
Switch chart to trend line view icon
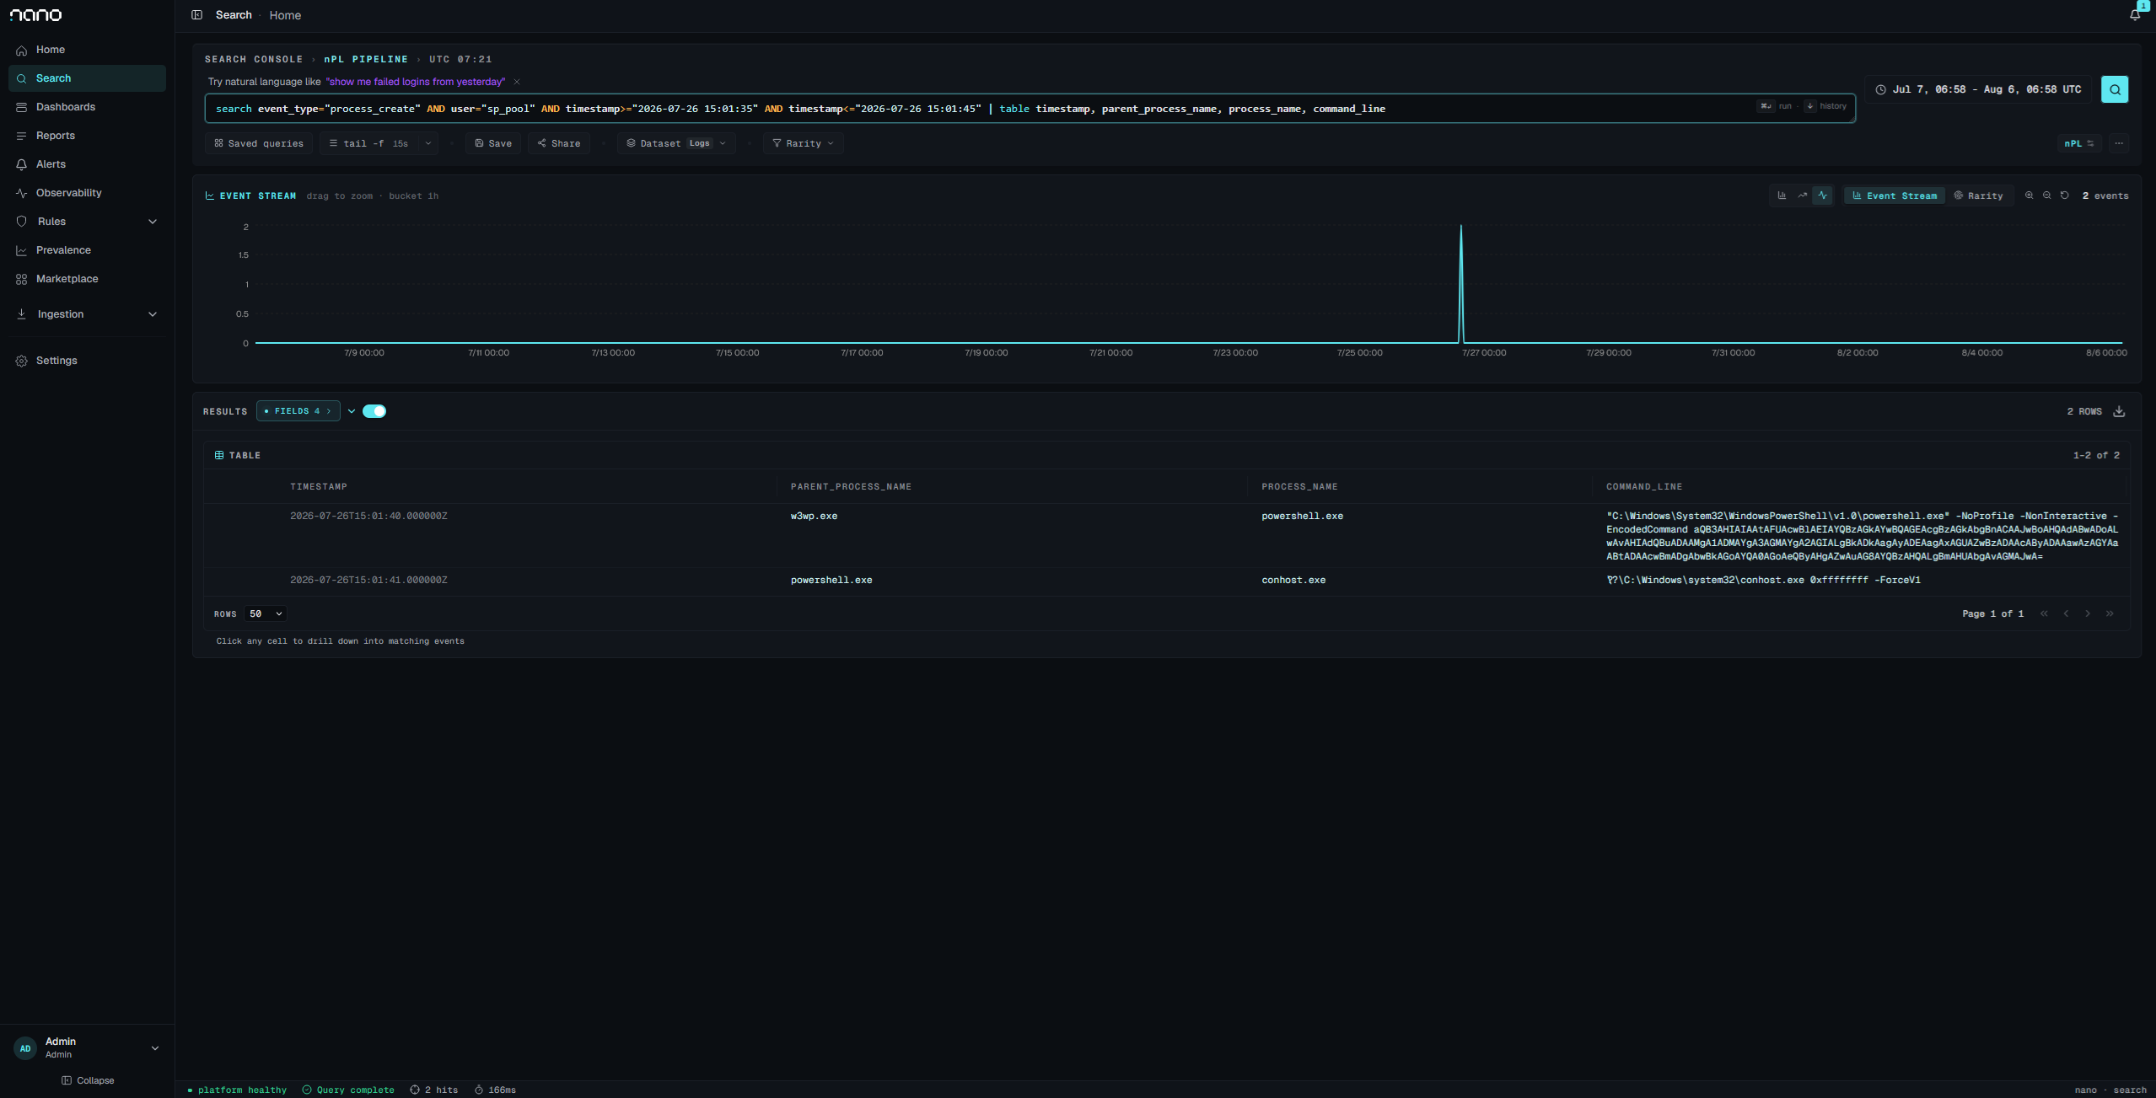pos(1803,195)
